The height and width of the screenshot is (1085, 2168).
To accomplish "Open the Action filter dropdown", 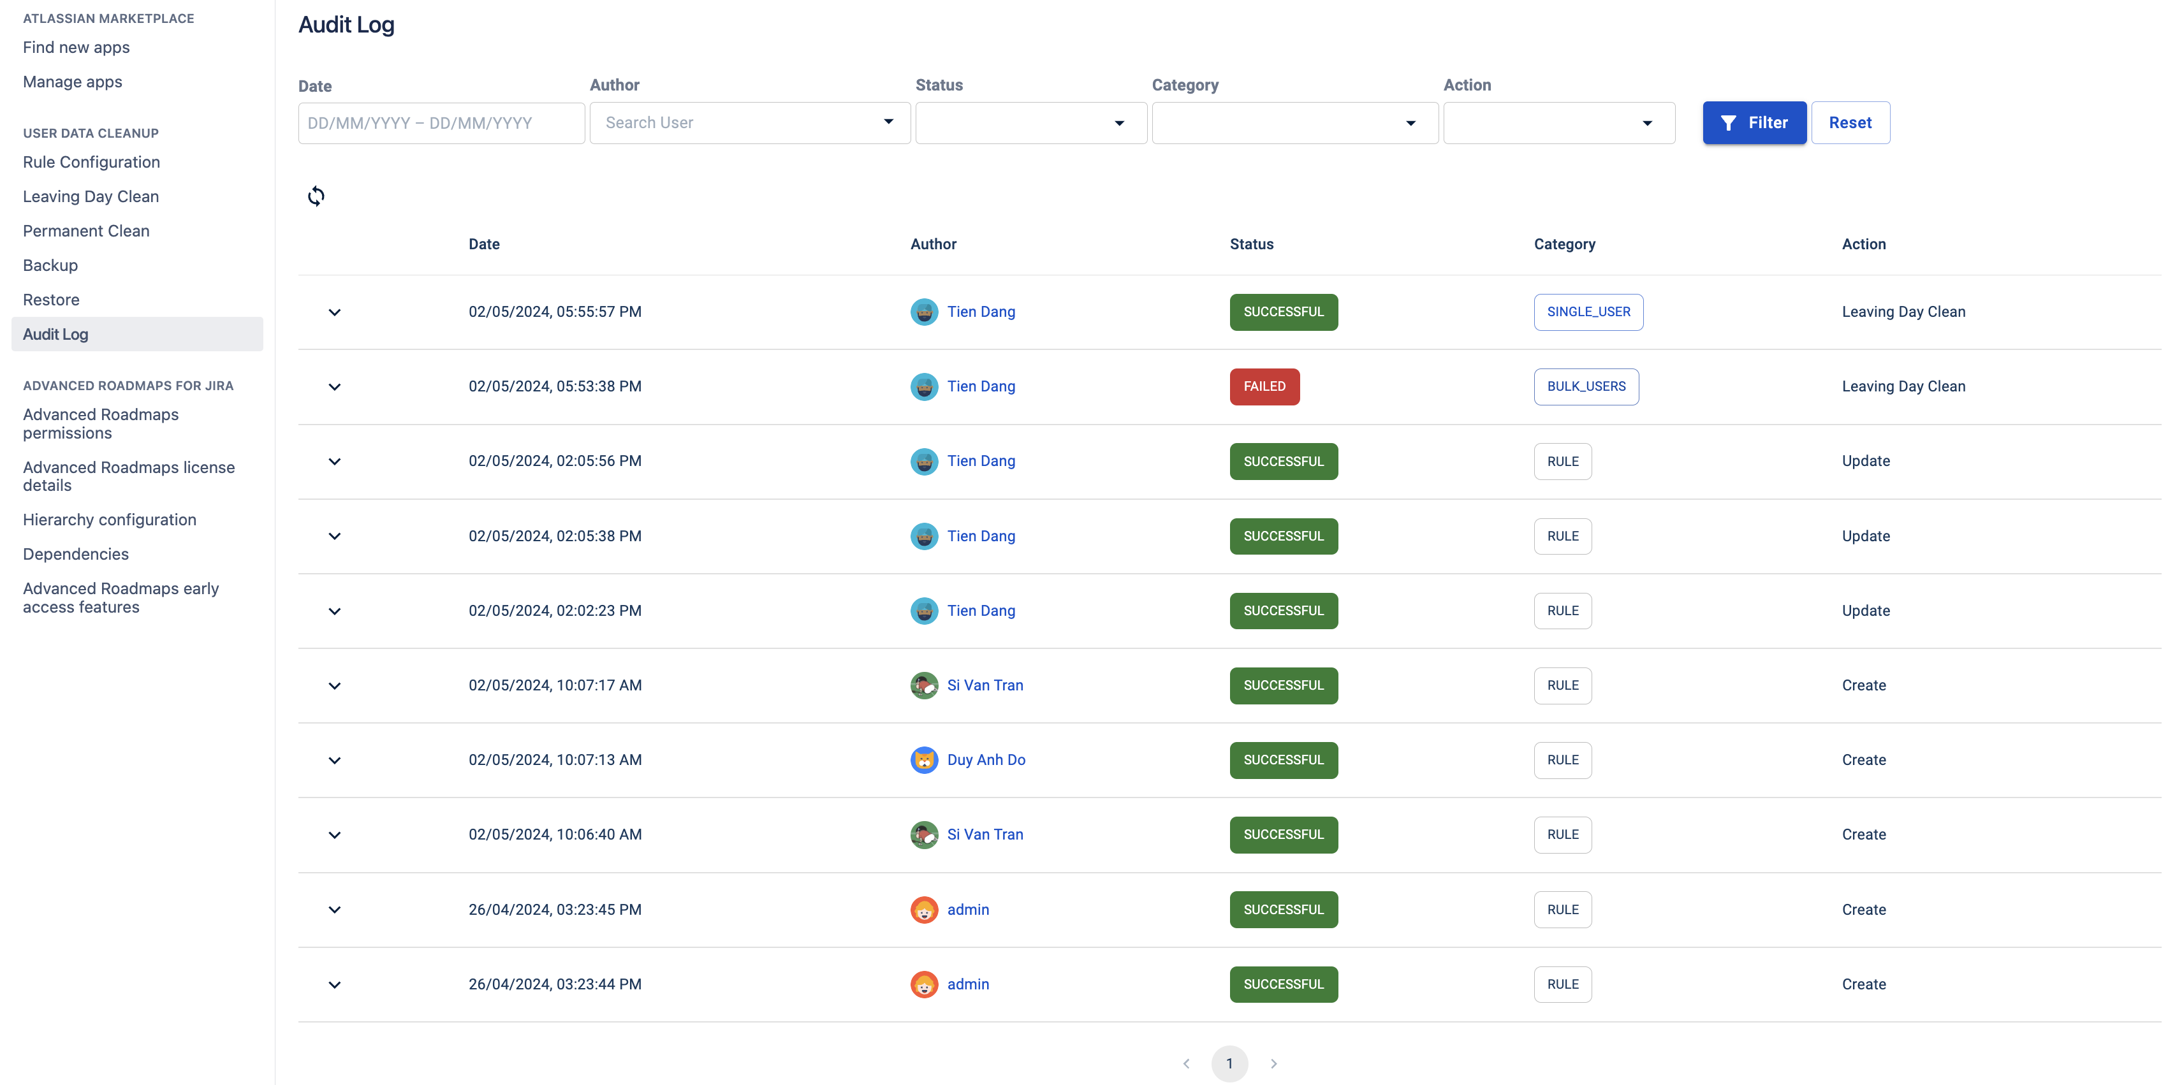I will coord(1558,123).
